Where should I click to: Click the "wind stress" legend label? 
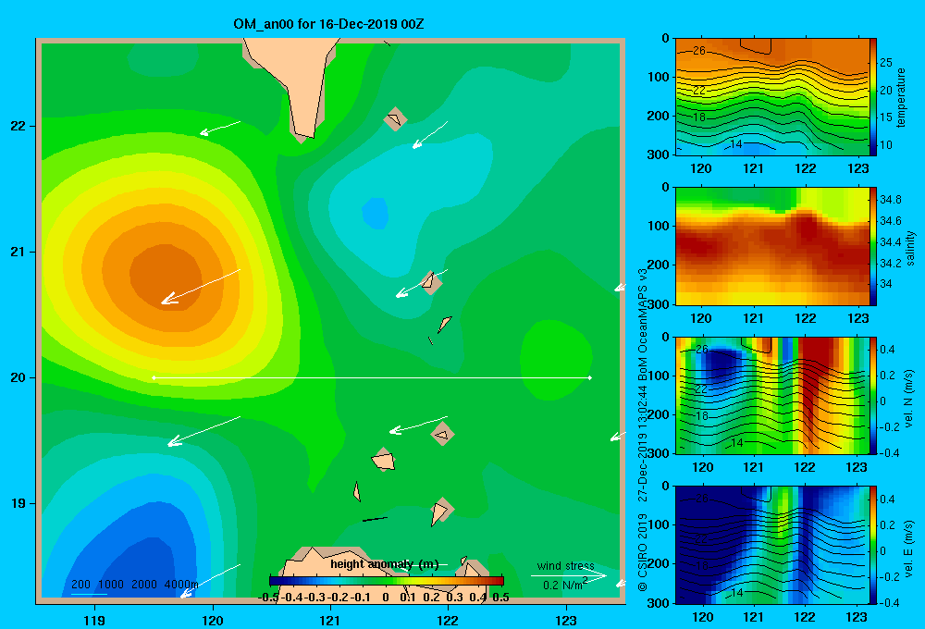coord(566,566)
